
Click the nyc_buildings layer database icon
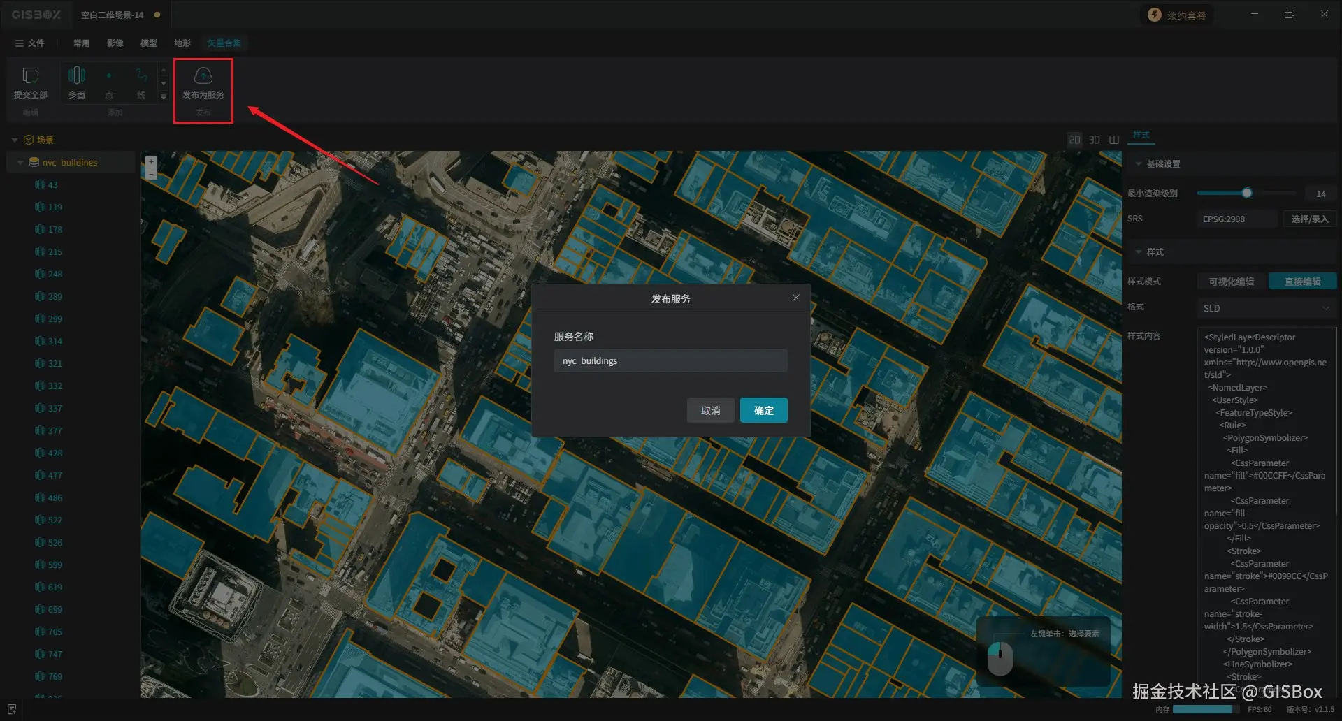34,162
